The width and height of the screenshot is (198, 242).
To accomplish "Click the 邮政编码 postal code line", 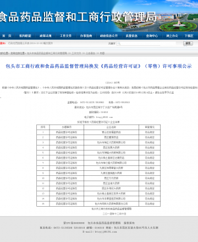I will (x=98, y=112).
